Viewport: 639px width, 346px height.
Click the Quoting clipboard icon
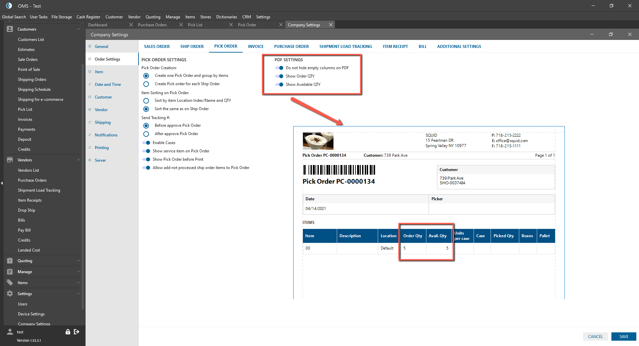click(10, 261)
